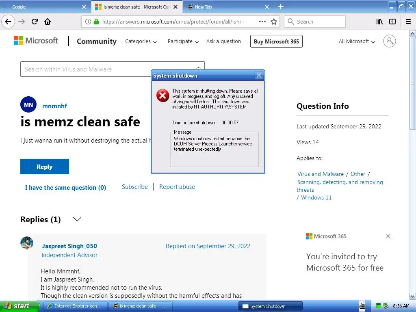The image size is (416, 312).
Task: Click the browser address bar URL
Action: 172,22
